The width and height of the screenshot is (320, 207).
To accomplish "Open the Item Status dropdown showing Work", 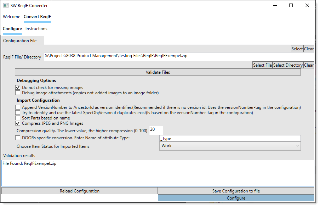I will (230, 146).
